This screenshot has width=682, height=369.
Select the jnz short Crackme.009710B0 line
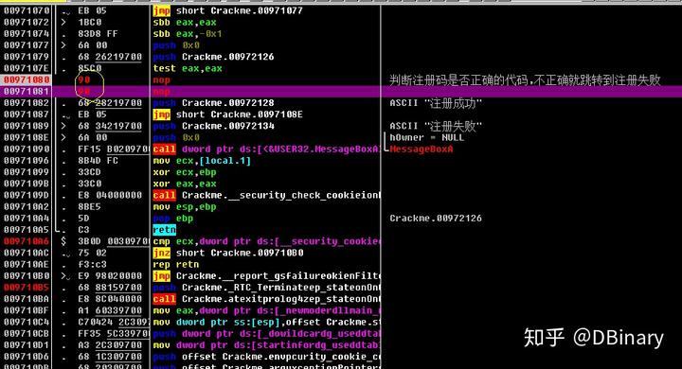(x=228, y=253)
